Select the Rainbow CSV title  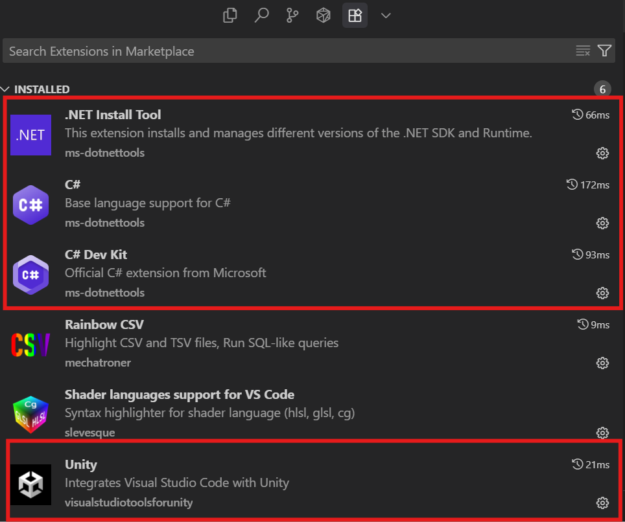pyautogui.click(x=104, y=324)
